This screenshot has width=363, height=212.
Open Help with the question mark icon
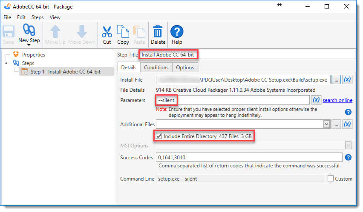177,31
